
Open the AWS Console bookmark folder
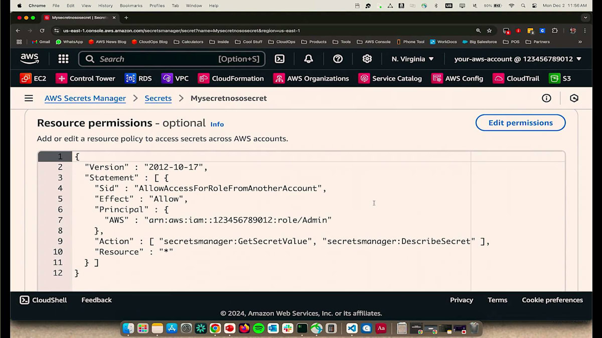point(374,42)
